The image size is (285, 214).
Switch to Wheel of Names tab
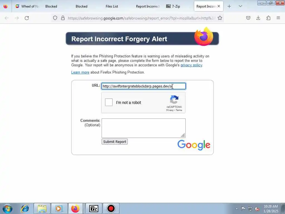27,6
